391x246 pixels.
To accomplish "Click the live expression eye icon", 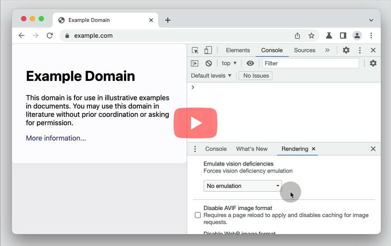I will (x=250, y=63).
